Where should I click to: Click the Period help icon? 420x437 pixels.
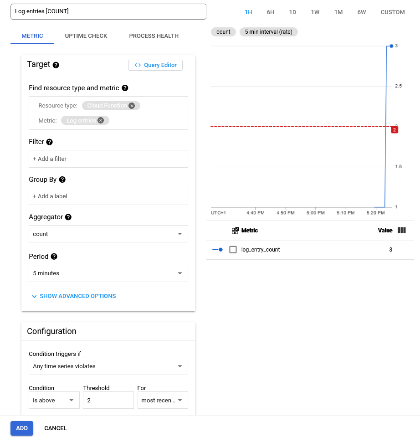[x=54, y=257]
